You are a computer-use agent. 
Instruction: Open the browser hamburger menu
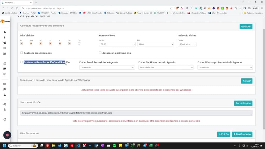coord(262,8)
